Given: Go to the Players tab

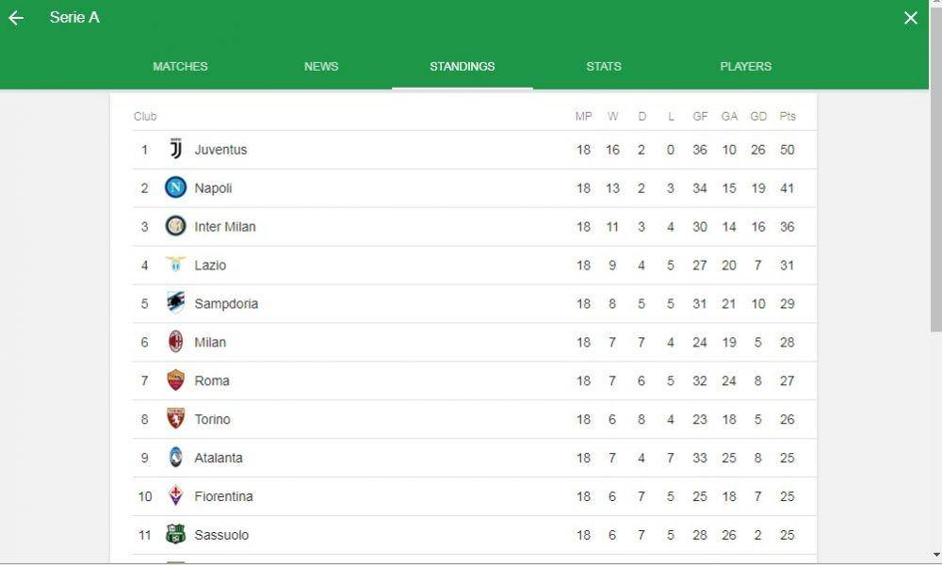Looking at the screenshot, I should [745, 66].
